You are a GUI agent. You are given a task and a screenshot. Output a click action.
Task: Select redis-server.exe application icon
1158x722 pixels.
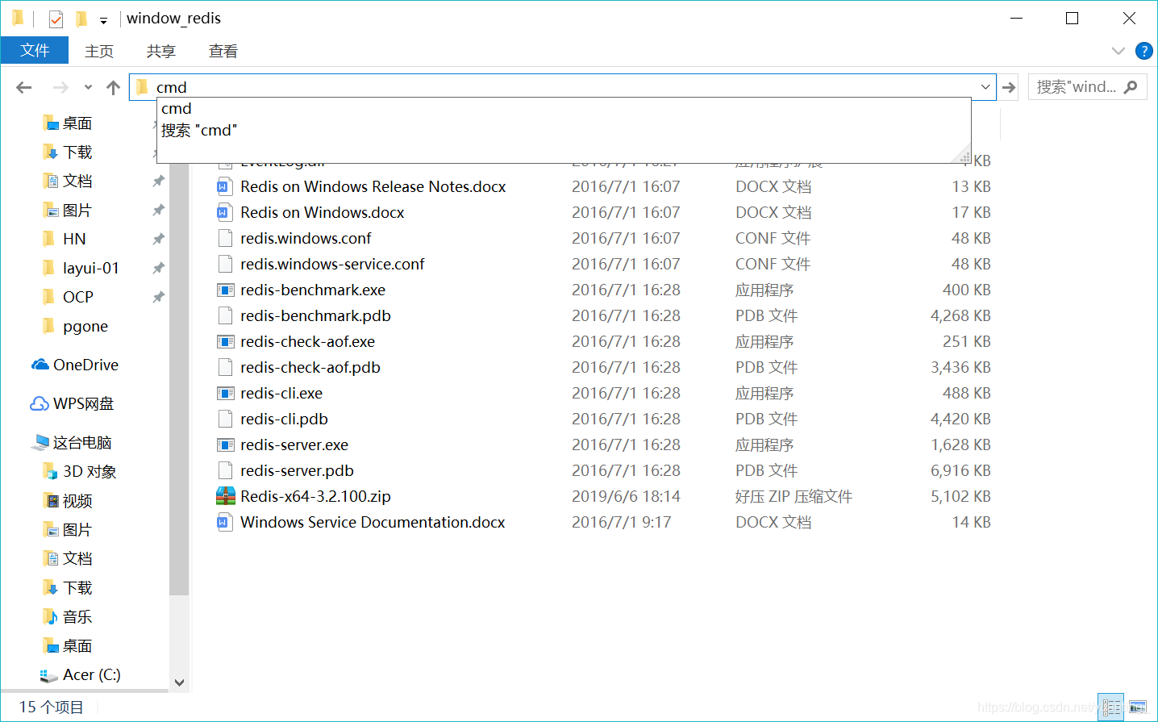[x=225, y=445]
